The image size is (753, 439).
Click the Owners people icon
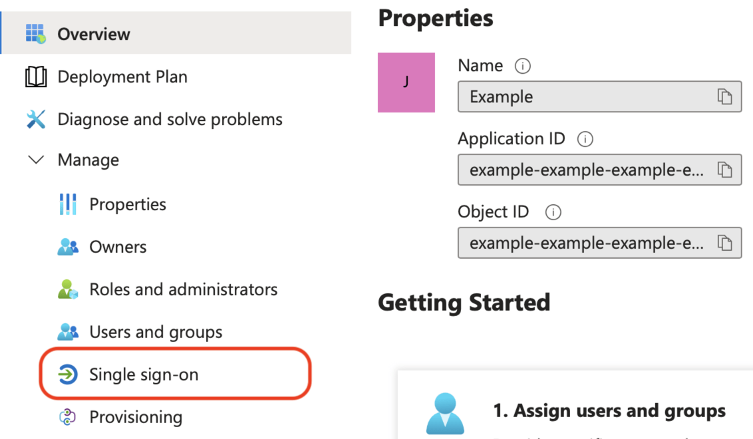tap(68, 246)
